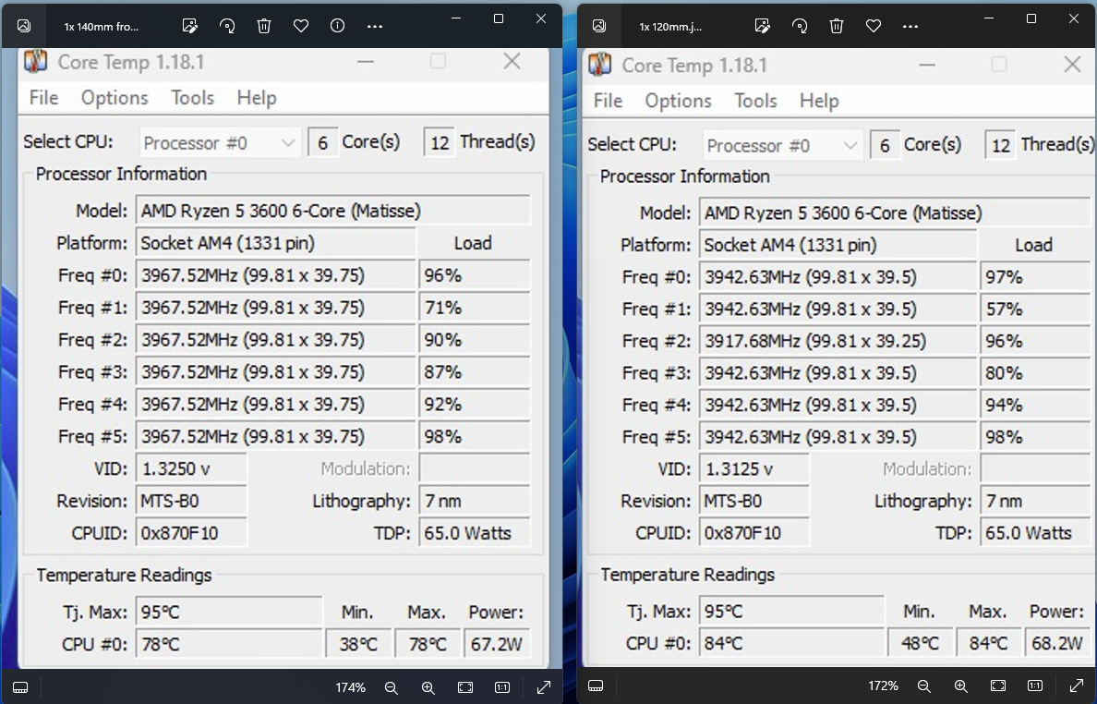1097x704 pixels.
Task: Enter fullscreen in the 140mm photo window
Action: coord(543,687)
